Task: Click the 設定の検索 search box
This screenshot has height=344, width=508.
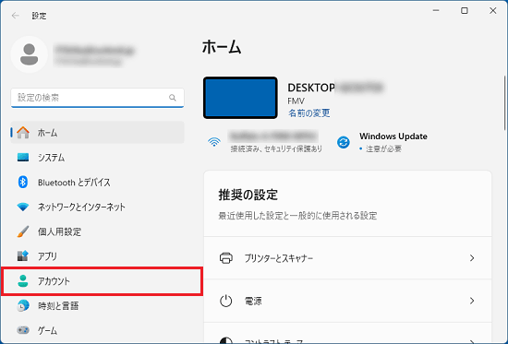Action: tap(98, 98)
